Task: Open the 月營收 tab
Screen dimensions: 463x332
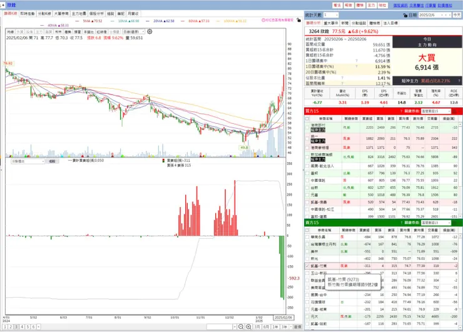Action: tap(133, 14)
